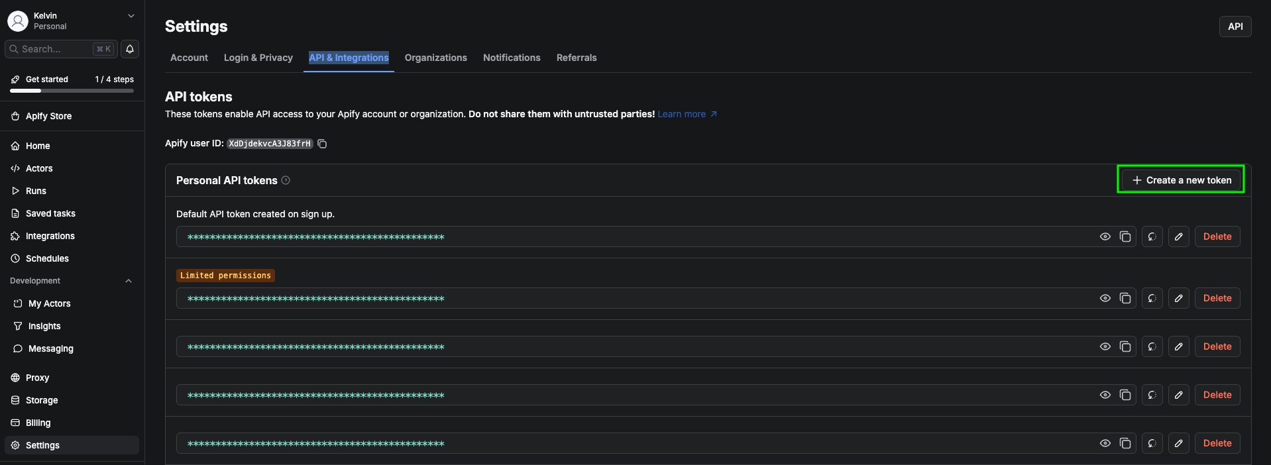Viewport: 1271px width, 465px height.
Task: Click the Kelvin profile avatar
Action: pos(18,21)
